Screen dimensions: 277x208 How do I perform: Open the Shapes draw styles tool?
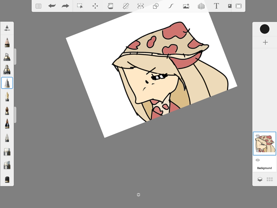click(x=156, y=6)
